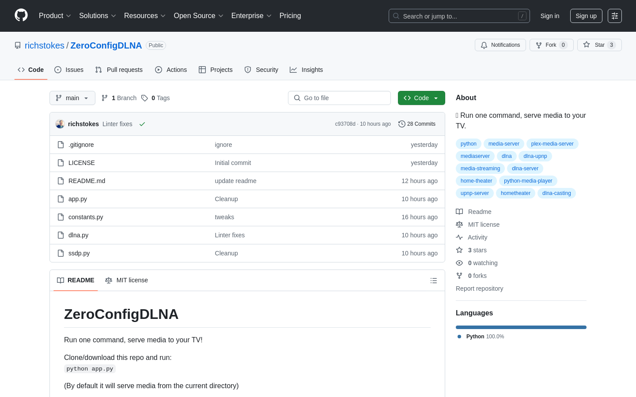Viewport: 636px width, 397px height.
Task: Open the command palette icon in the header
Action: (615, 16)
